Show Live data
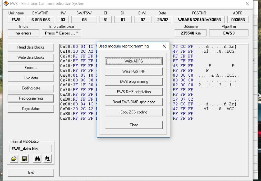Image resolution: width=261 pixels, height=181 pixels. pos(31,78)
